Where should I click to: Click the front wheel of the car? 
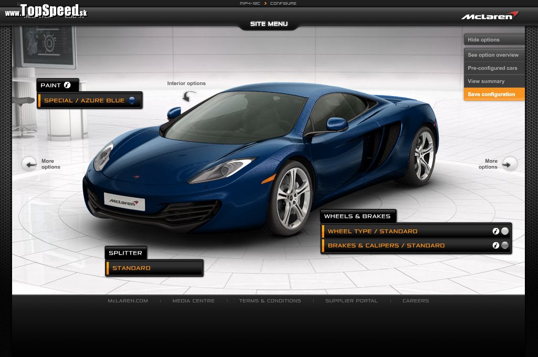click(x=292, y=199)
